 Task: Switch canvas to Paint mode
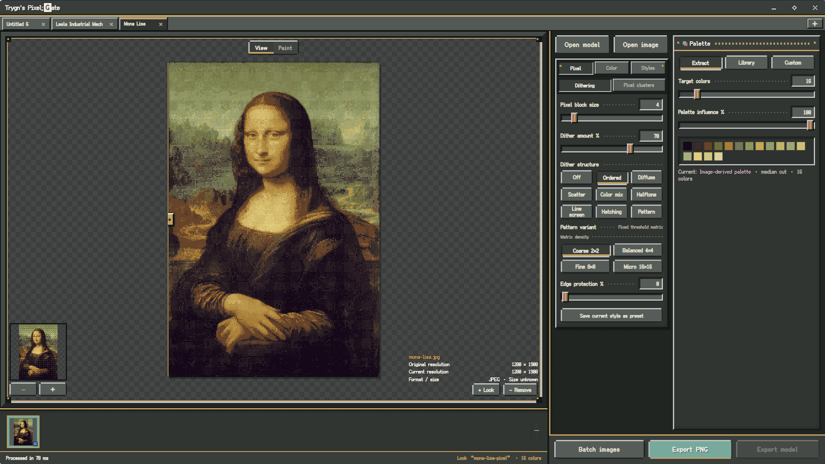click(x=285, y=48)
